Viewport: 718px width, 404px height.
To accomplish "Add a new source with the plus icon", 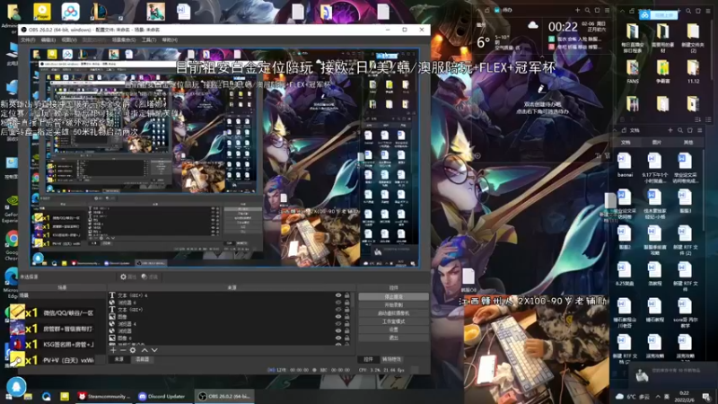I will [x=113, y=350].
